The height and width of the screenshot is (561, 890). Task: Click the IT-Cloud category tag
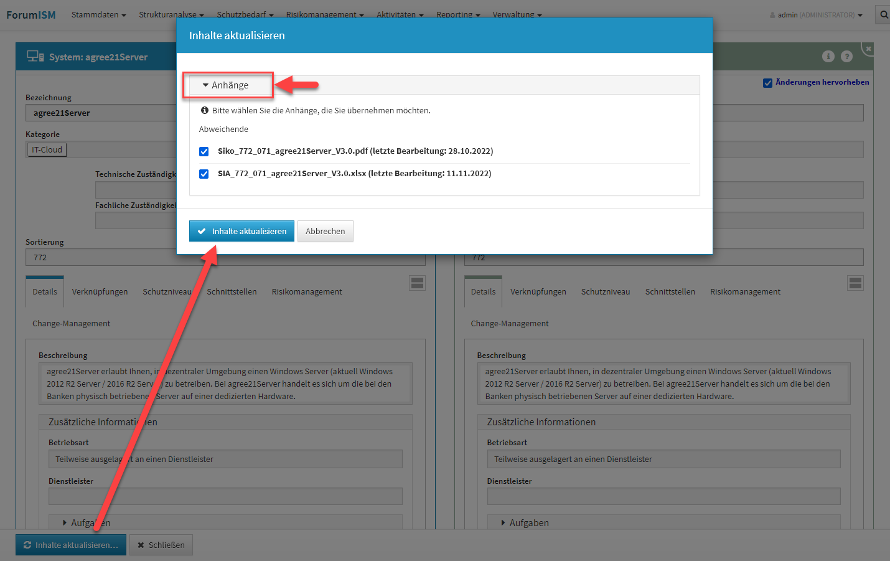47,149
